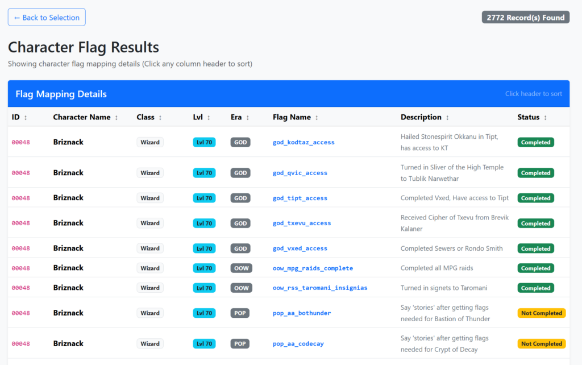This screenshot has height=365, width=582.
Task: Sort by Description arrow icon
Action: point(447,118)
